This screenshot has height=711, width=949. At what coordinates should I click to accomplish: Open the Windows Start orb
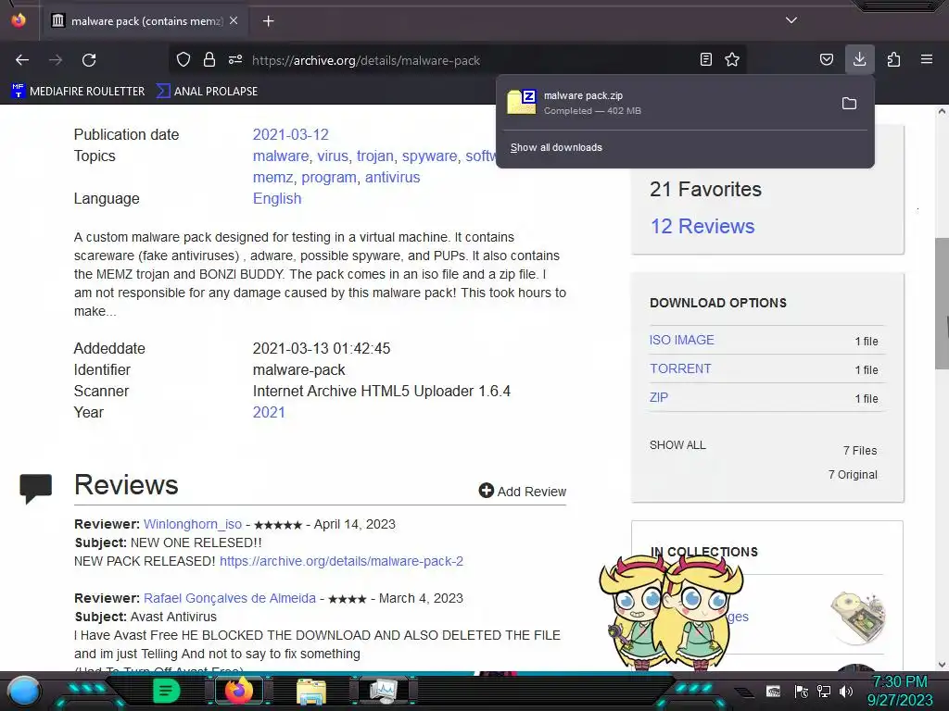24,691
